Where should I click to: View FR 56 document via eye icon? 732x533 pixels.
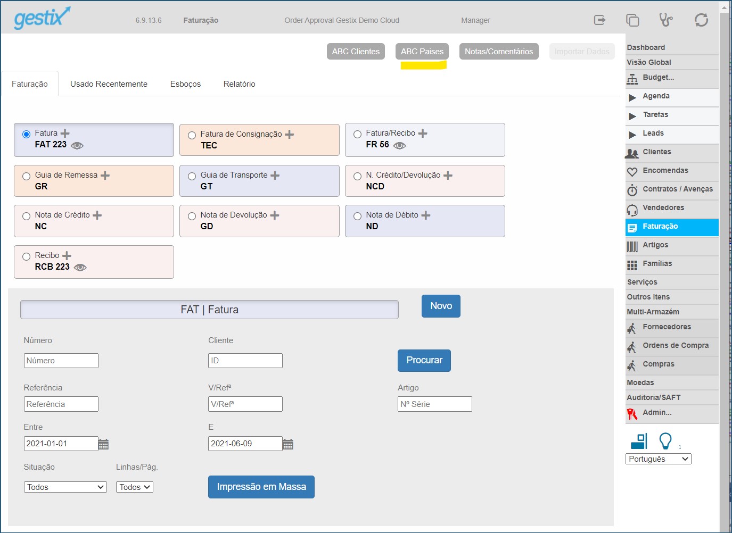point(399,145)
